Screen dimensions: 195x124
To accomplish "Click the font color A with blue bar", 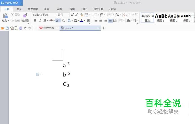I will 81,21.
